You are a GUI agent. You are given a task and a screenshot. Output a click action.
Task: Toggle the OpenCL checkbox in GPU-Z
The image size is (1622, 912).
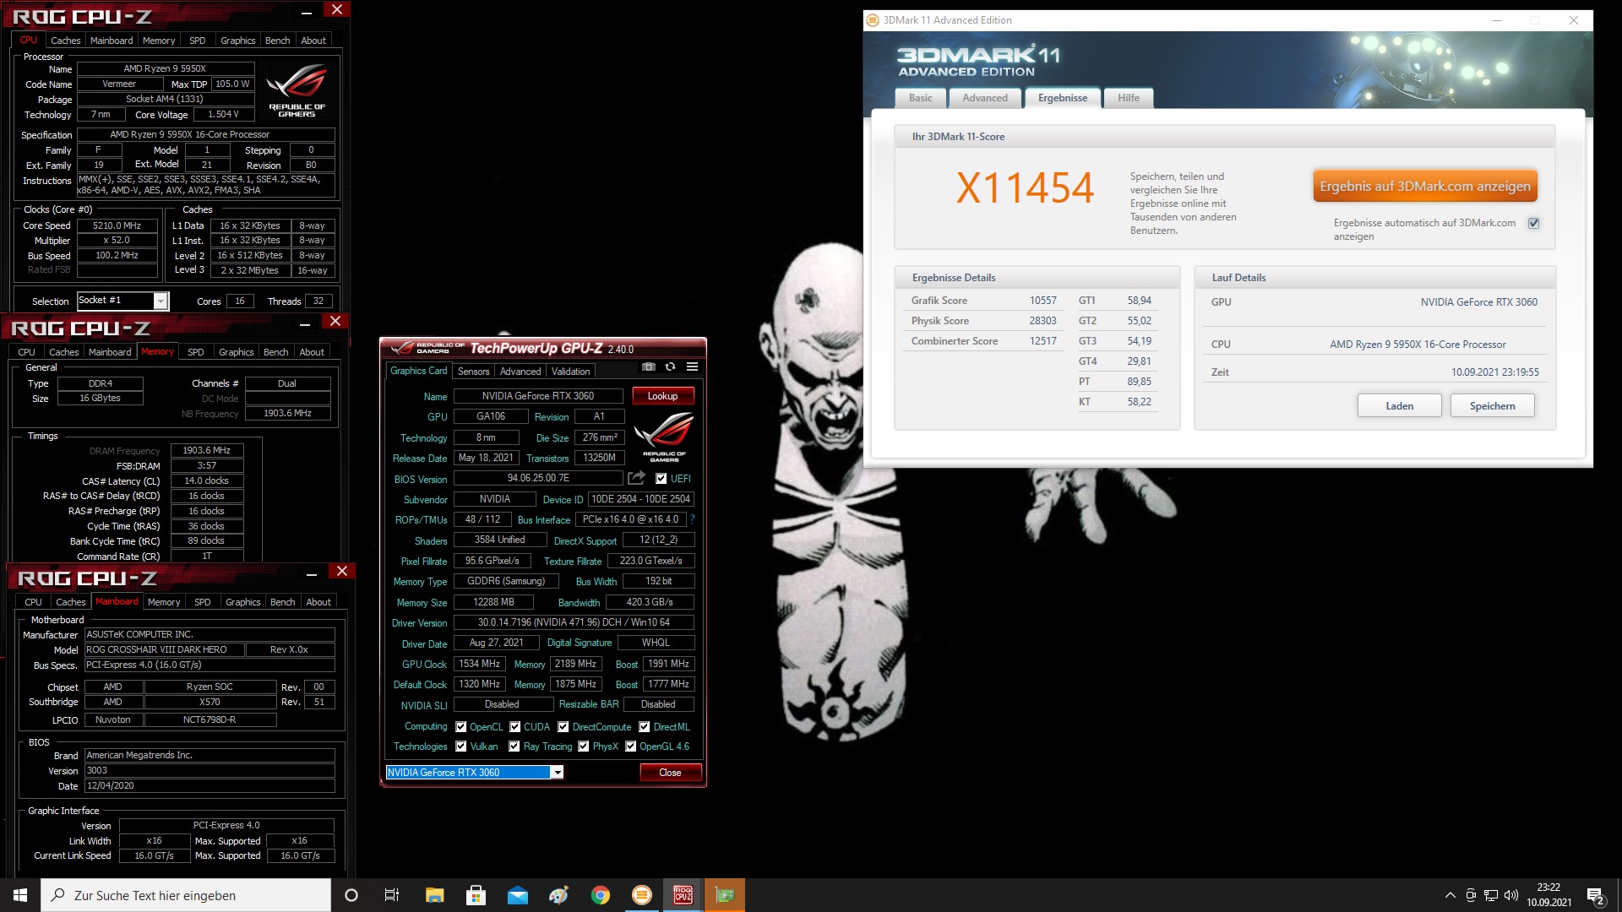coord(460,726)
